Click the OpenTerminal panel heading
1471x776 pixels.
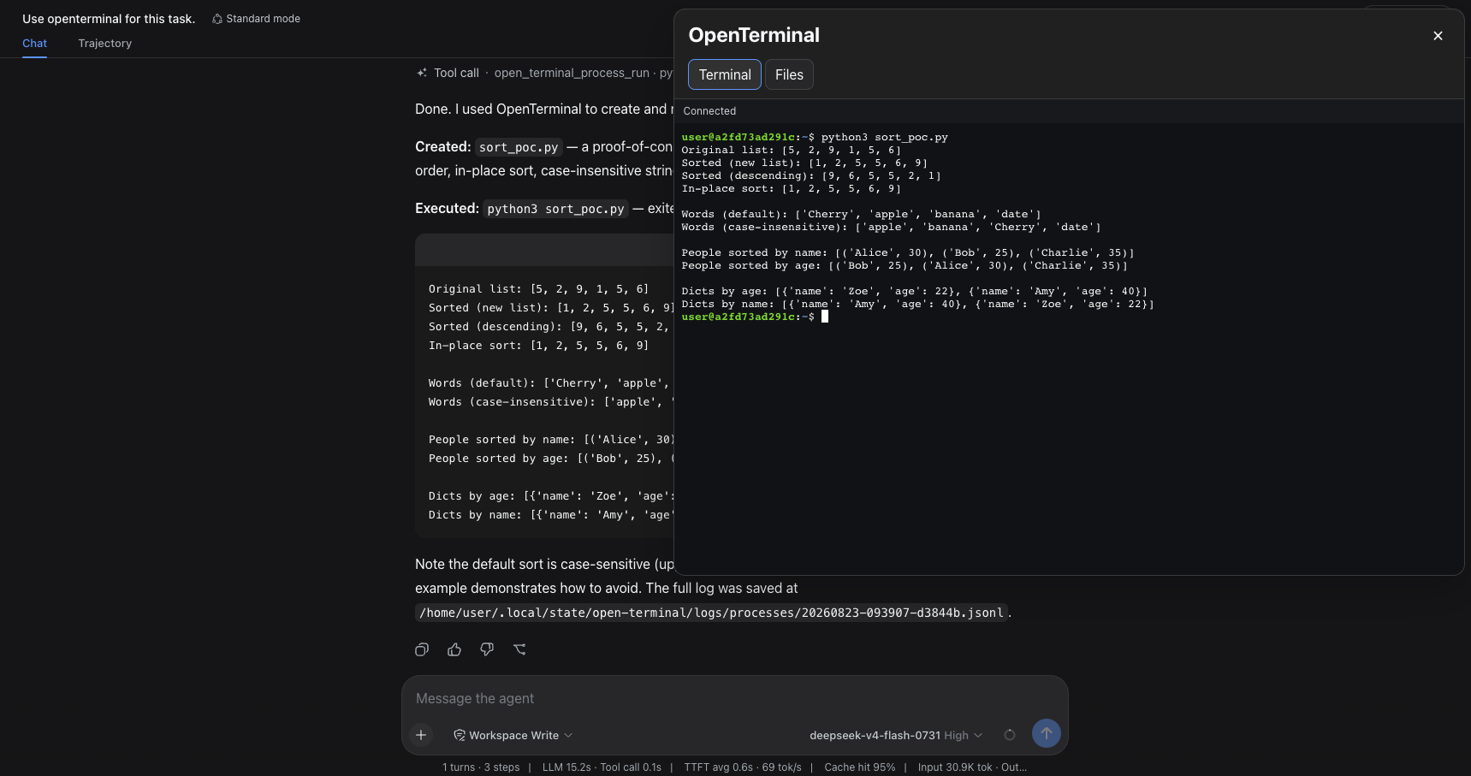pos(754,35)
